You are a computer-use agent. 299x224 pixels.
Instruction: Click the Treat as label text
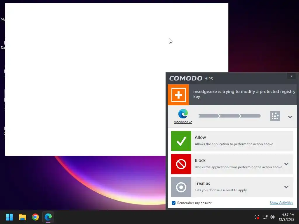coord(202,183)
